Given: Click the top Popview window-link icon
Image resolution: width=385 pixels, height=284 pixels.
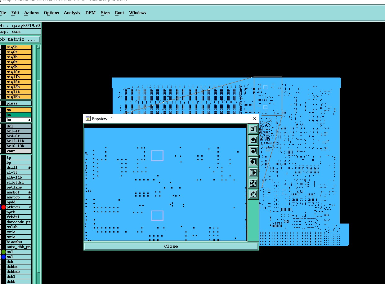Looking at the screenshot, I should (x=253, y=129).
